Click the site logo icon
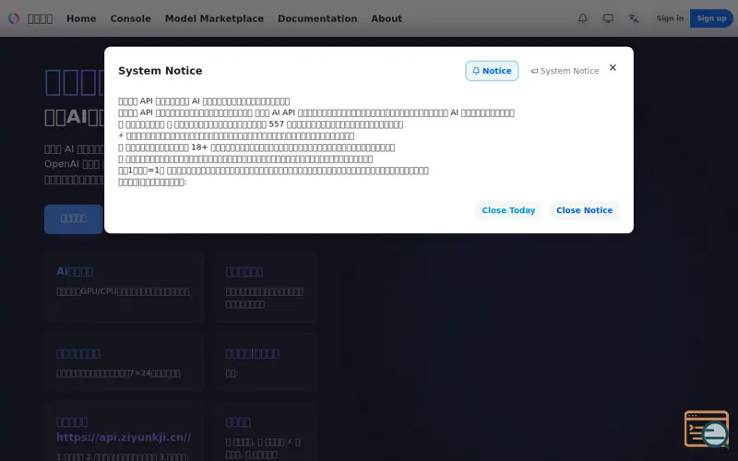 14,18
